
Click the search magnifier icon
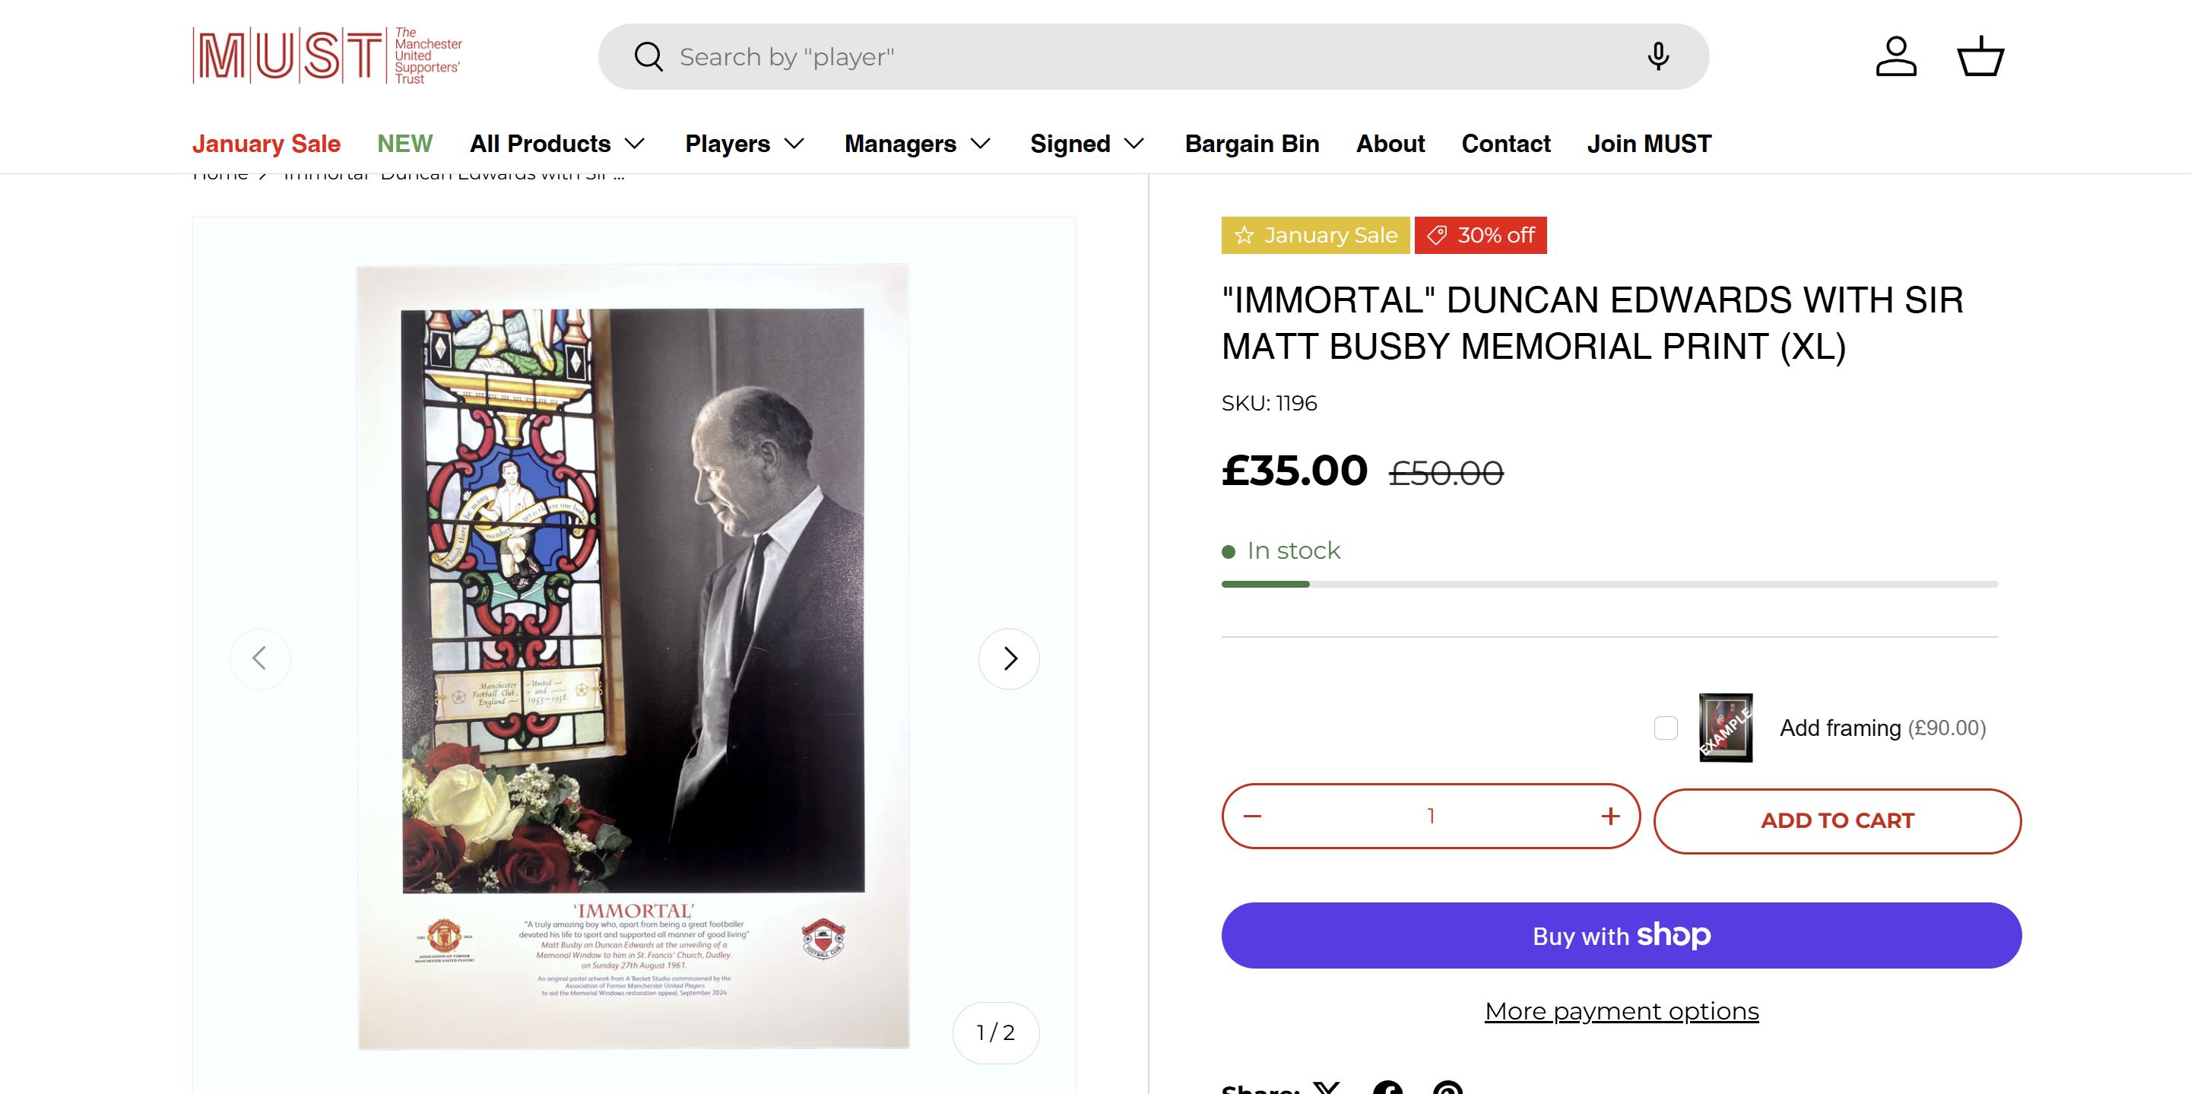click(x=648, y=57)
